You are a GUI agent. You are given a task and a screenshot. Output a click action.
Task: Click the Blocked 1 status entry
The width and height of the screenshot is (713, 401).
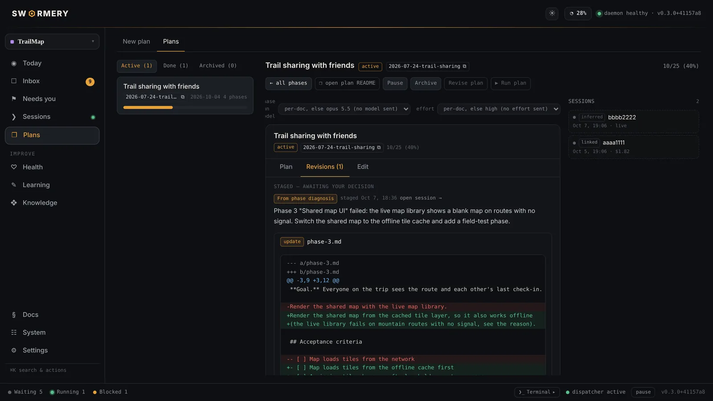110,392
